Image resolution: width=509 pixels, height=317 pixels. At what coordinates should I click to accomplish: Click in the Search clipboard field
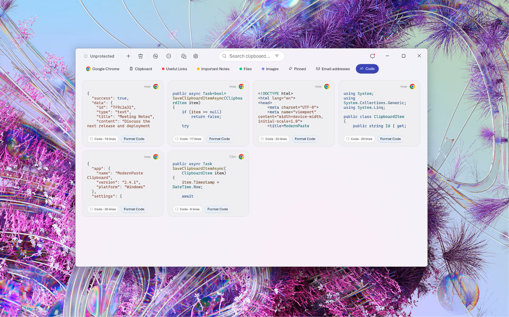click(x=252, y=56)
